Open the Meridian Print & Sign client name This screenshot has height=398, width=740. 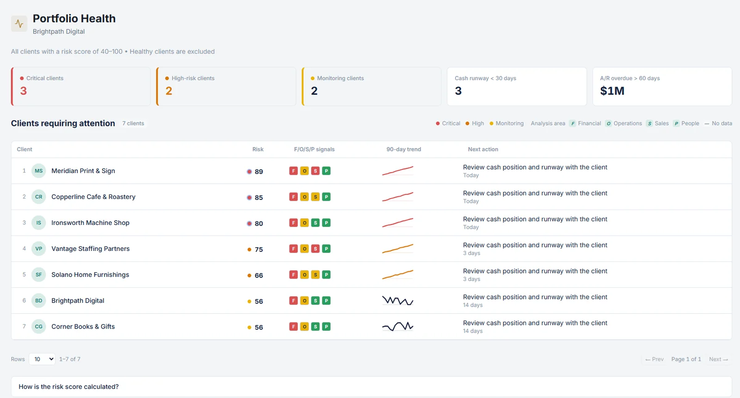[x=83, y=171]
